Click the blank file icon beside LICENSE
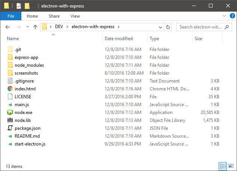Screen dimensions: 237x171 click(x=10, y=96)
